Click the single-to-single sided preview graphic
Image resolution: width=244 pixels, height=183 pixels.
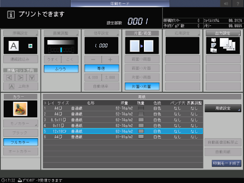[142, 46]
